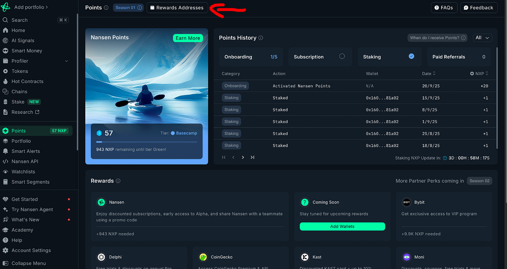Open Rewards Addresses
Viewport: 507px width, 269px height.
177,8
